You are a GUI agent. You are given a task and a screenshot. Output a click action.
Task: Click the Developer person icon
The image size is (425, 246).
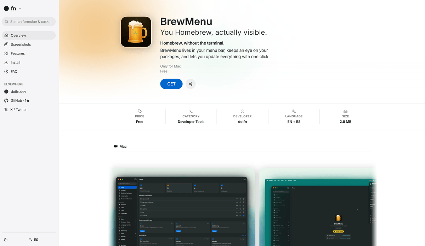coord(243,111)
